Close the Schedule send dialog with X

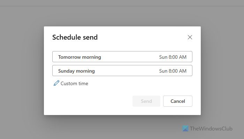coord(190,38)
